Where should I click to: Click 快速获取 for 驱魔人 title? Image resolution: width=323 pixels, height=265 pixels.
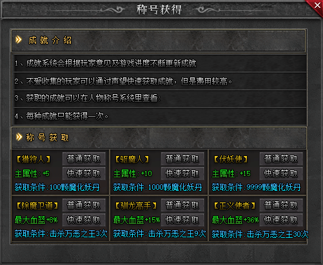(182, 173)
